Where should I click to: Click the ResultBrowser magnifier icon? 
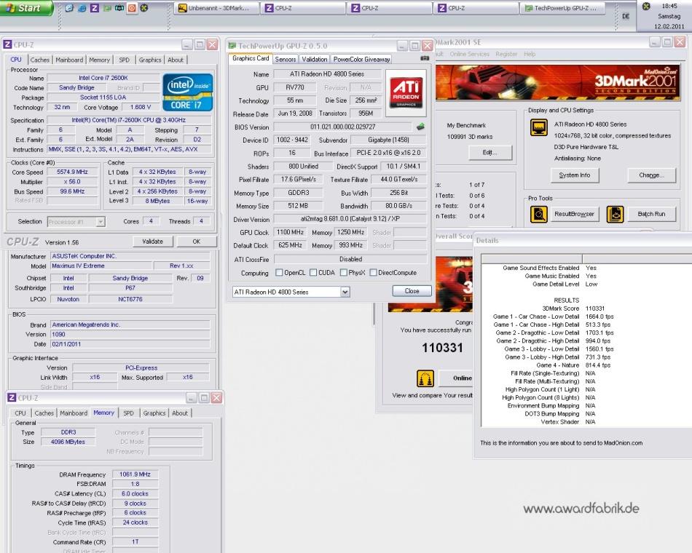538,215
